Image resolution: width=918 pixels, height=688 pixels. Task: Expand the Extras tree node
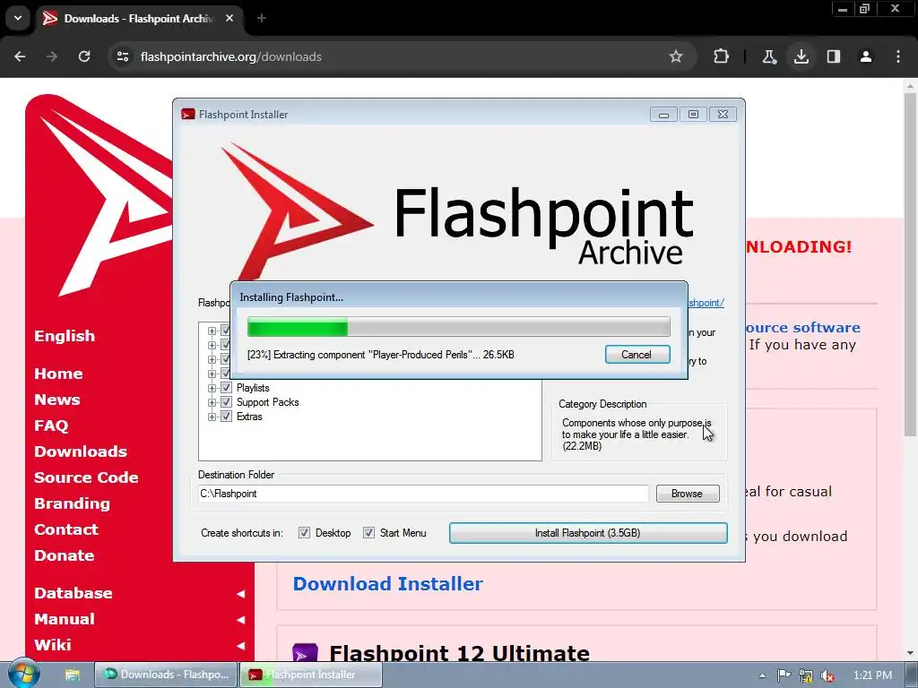click(212, 417)
